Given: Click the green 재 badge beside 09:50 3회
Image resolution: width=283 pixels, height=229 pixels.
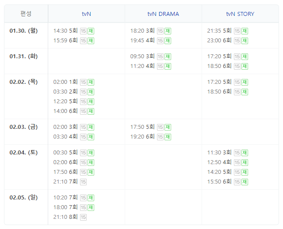Looking at the screenshot, I should 168,56.
